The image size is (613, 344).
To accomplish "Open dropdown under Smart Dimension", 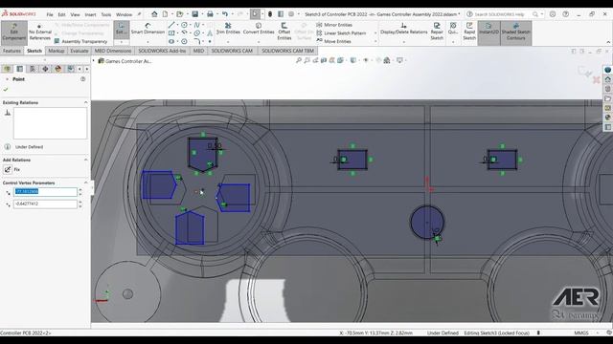I will [148, 41].
